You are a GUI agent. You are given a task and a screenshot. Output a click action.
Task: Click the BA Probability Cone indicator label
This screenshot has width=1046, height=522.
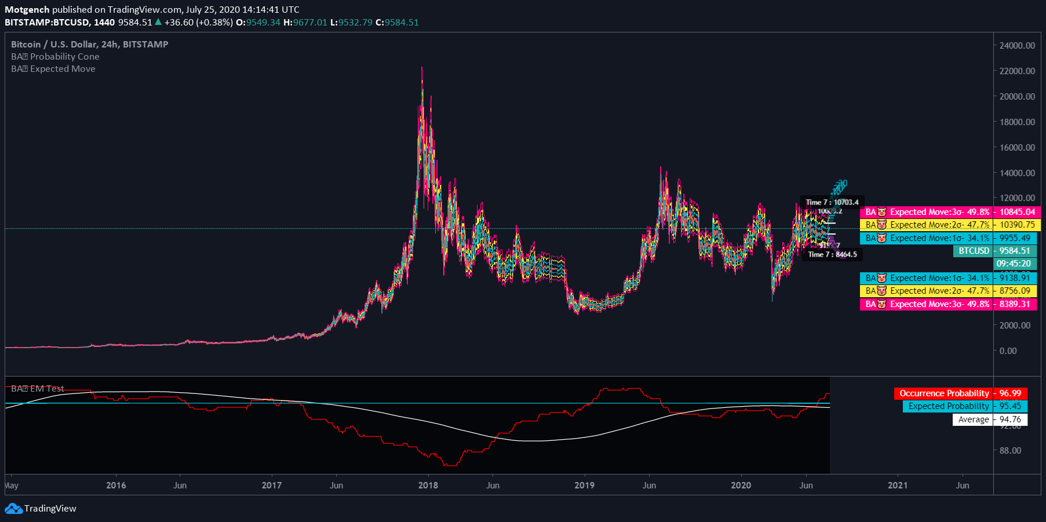pos(55,57)
